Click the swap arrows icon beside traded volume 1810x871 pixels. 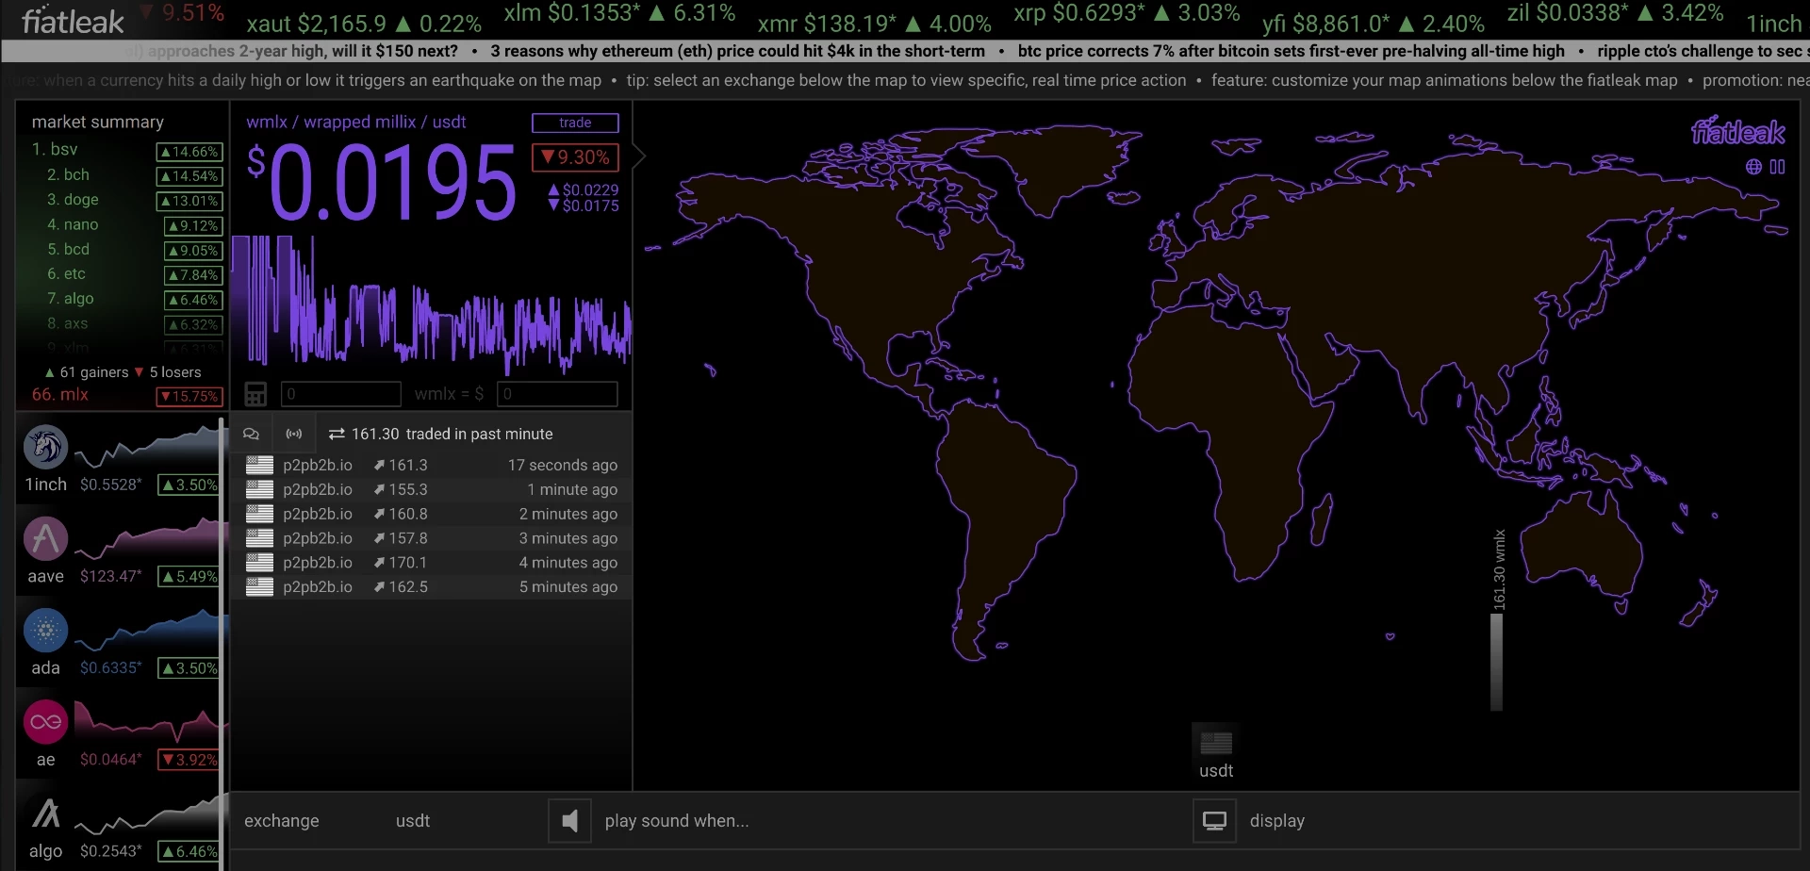(x=337, y=434)
